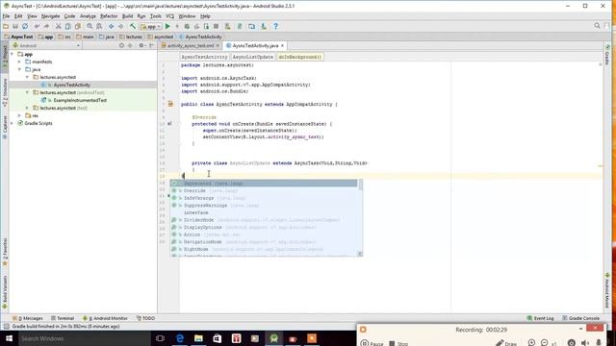Screen dimensions: 616x346
Task: Click Scroll from Source target icon
Action: pos(121,45)
